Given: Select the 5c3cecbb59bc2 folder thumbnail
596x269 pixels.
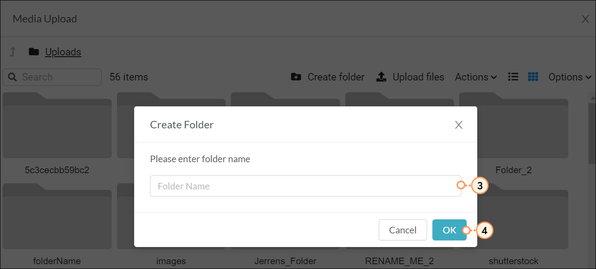Looking at the screenshot, I should (x=57, y=125).
